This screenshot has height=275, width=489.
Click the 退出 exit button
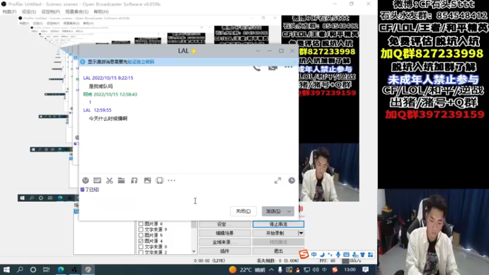[x=278, y=251]
